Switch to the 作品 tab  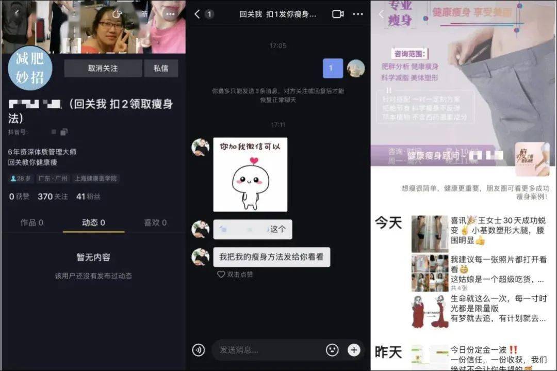tap(32, 222)
